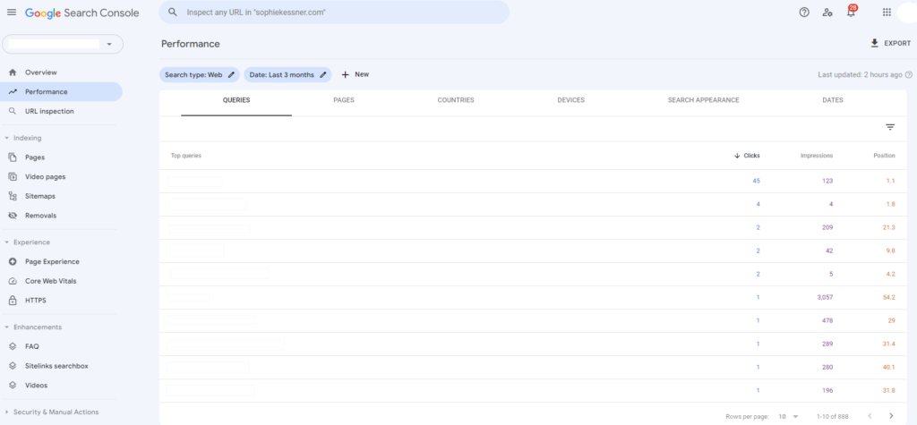Image resolution: width=917 pixels, height=425 pixels.
Task: Select the row with 478 impressions
Action: click(x=532, y=321)
